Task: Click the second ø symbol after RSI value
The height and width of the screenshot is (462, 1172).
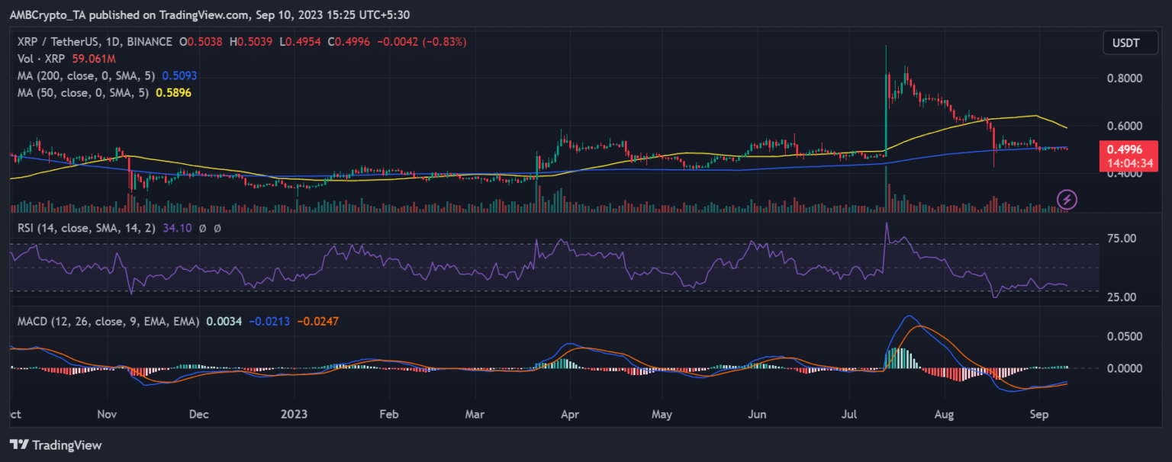Action: coord(217,227)
